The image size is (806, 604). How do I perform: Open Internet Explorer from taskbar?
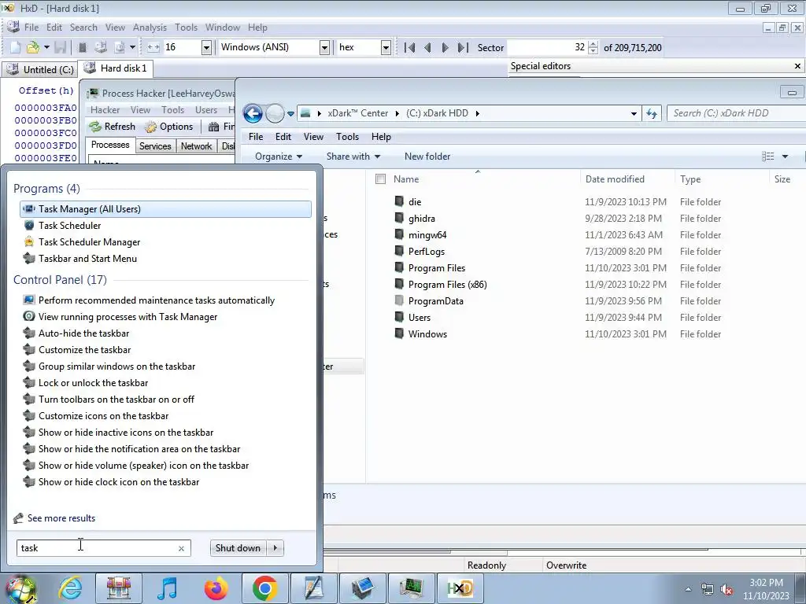coord(70,588)
